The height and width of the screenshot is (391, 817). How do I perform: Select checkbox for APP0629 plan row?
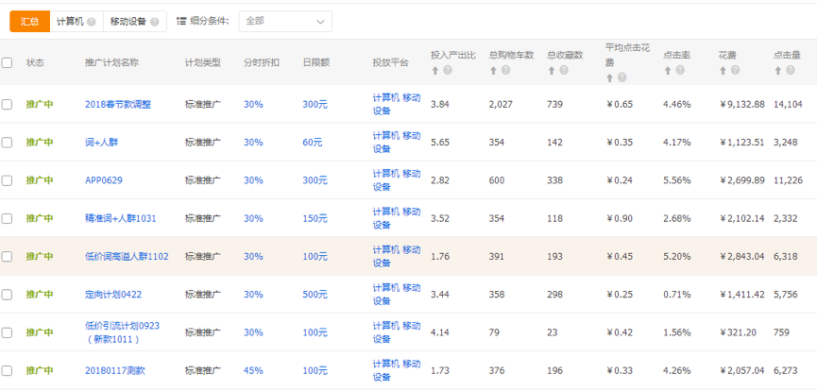(8, 180)
